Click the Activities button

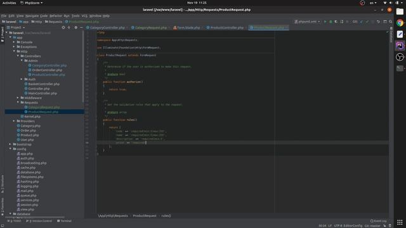[9, 3]
